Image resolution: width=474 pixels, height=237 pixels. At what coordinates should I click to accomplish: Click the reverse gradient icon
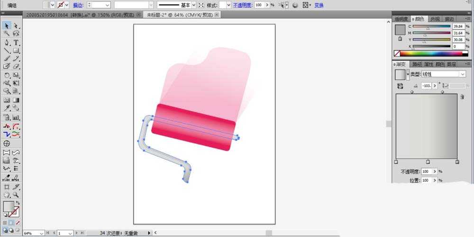400,86
